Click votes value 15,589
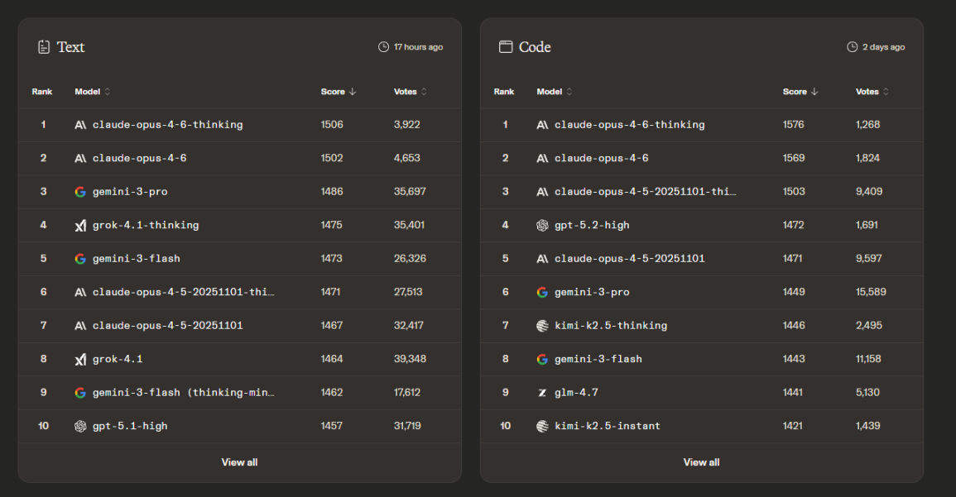Image resolution: width=956 pixels, height=497 pixels. point(871,293)
